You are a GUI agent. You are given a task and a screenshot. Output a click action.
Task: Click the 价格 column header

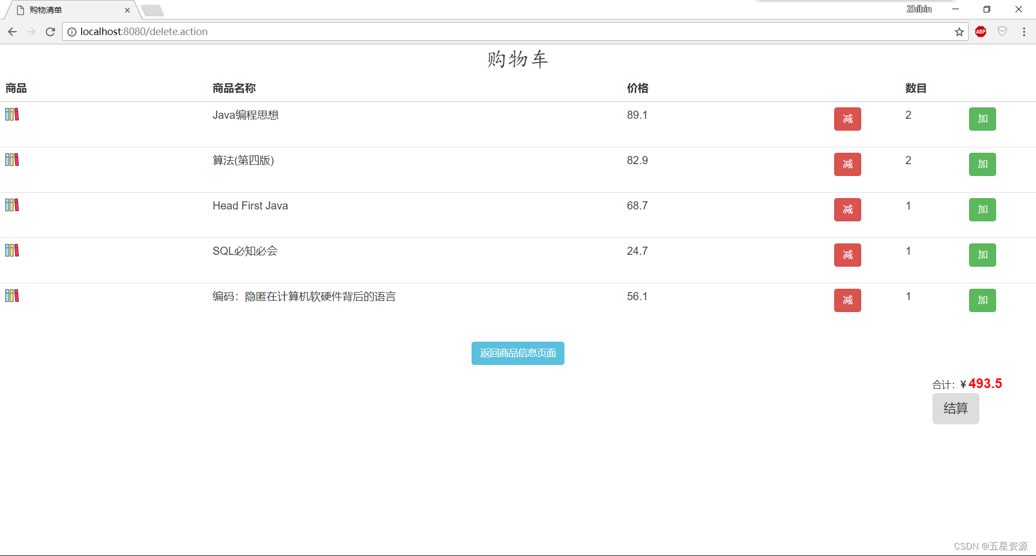[638, 88]
